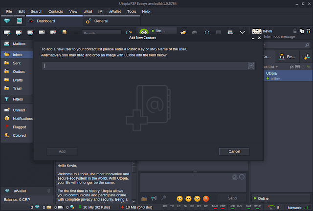This screenshot has height=211, width=313.
Task: Open the Contacts menu
Action: 56,11
